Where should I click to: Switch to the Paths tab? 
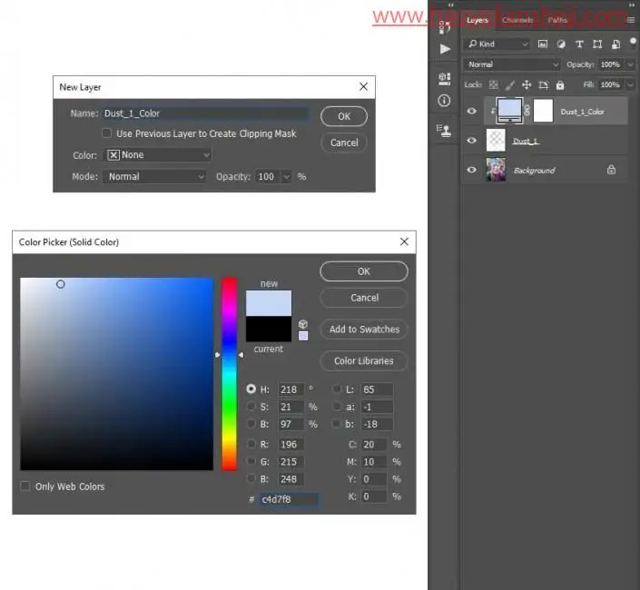(x=557, y=20)
